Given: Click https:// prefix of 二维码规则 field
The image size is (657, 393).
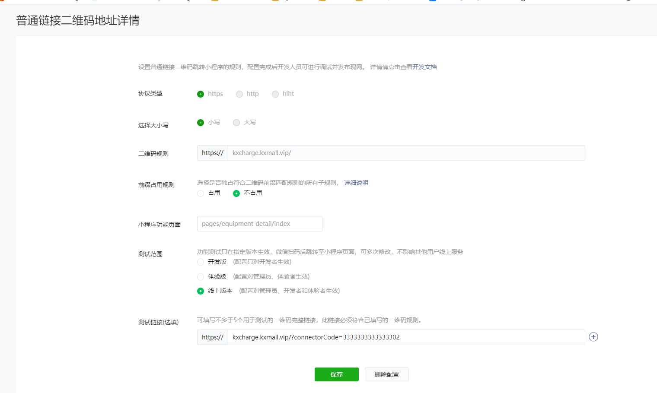Looking at the screenshot, I should [213, 153].
